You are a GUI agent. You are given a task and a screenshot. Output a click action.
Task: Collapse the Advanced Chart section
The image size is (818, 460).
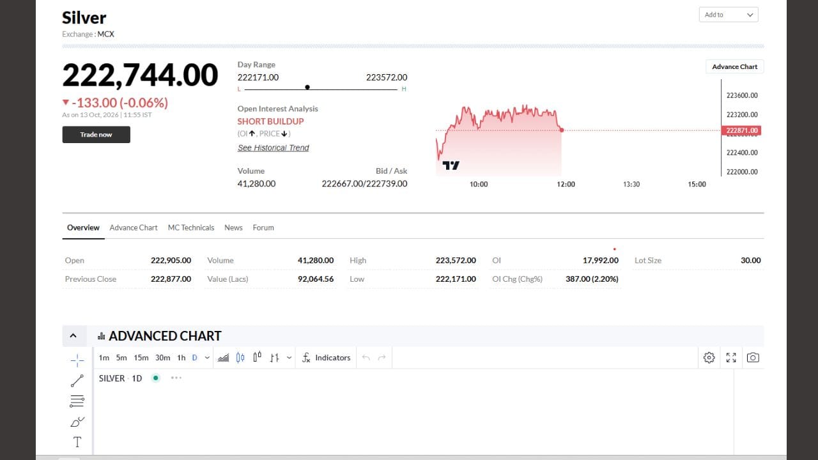click(x=73, y=336)
